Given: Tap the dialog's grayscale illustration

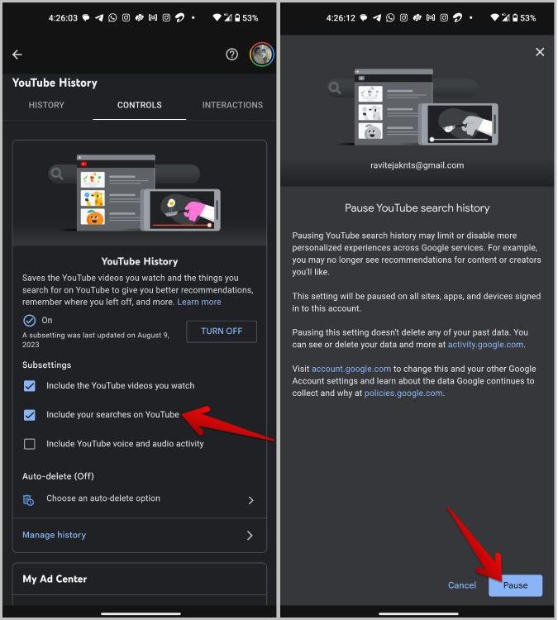Looking at the screenshot, I should (413, 107).
